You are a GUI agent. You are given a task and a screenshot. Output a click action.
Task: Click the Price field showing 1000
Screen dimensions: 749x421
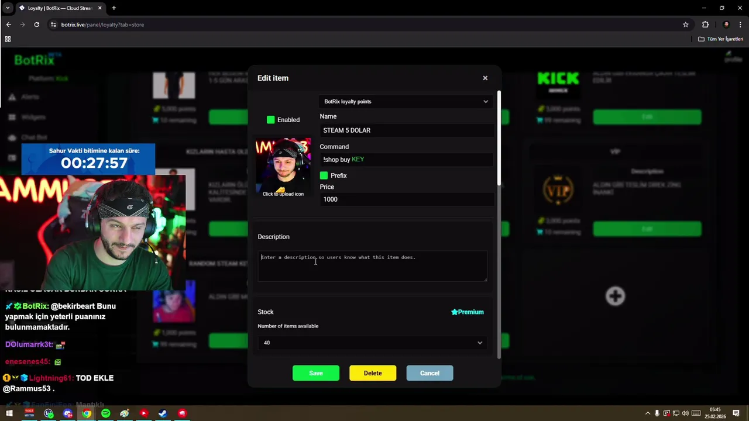[407, 199]
